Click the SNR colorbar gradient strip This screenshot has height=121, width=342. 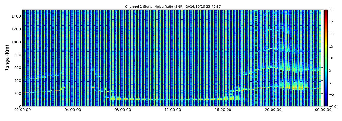(x=326, y=58)
